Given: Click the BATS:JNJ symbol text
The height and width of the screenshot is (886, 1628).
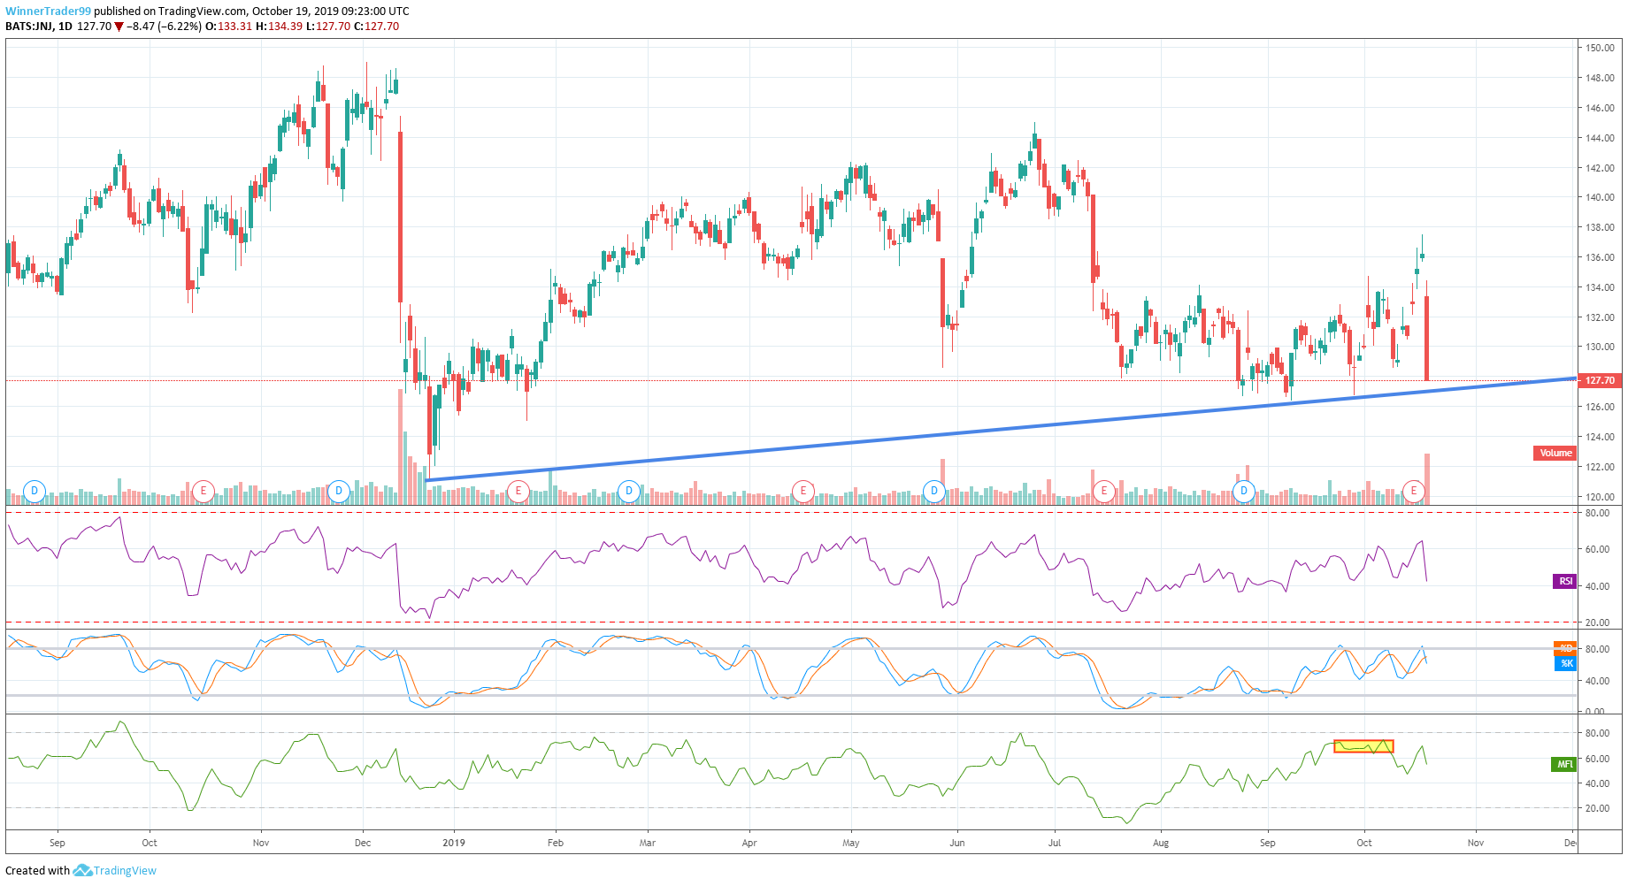Looking at the screenshot, I should [28, 27].
